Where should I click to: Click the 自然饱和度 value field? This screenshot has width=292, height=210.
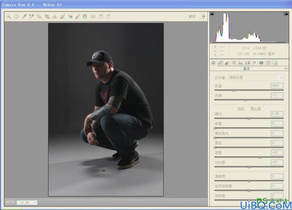[277, 186]
